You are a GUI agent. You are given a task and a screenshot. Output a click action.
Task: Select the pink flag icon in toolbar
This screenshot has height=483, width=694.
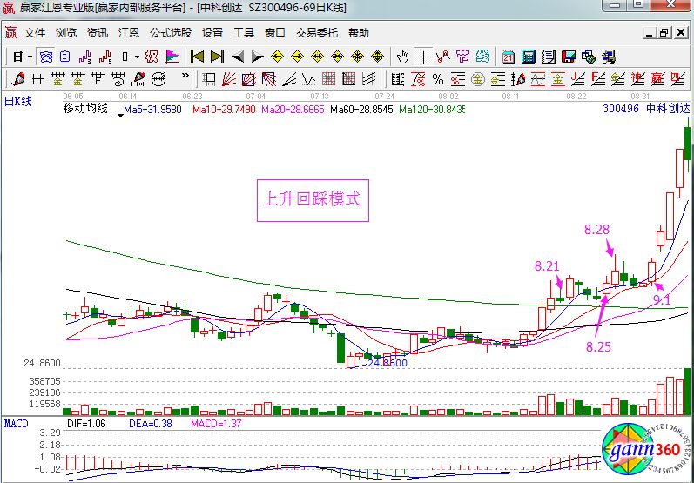[x=173, y=57]
